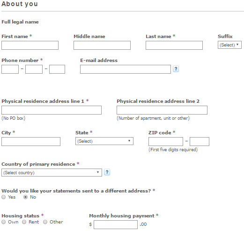
Task: Click Physical residence address line 2 field
Action: click(x=162, y=110)
